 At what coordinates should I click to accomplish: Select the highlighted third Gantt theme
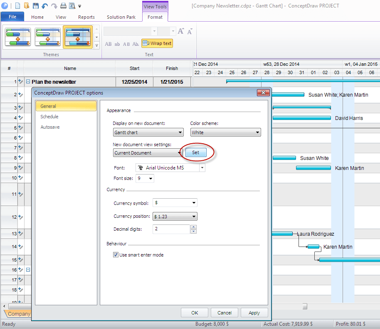coord(78,37)
